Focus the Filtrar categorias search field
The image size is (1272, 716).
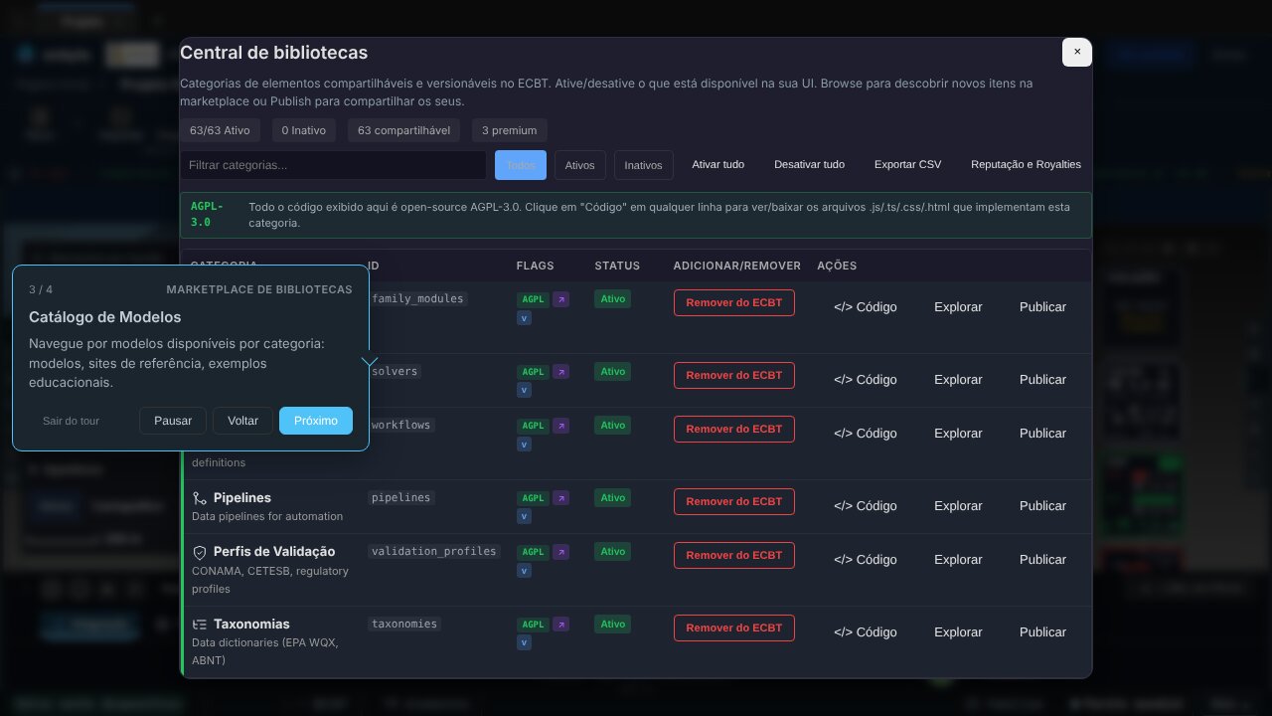[334, 165]
